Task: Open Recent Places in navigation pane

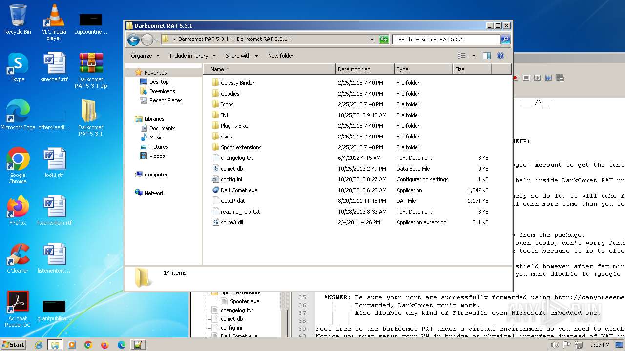Action: pos(166,100)
